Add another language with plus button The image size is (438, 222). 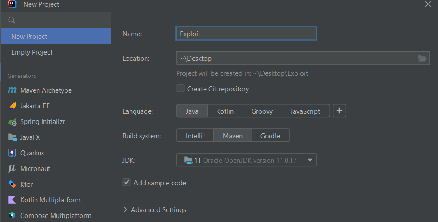339,111
